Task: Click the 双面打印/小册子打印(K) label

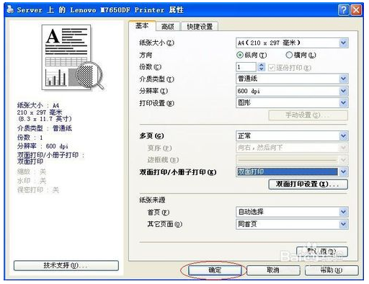Action: (x=178, y=172)
